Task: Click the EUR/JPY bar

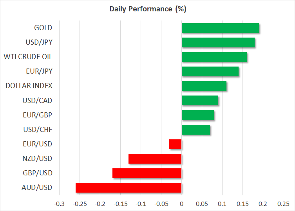Action: [x=210, y=71]
